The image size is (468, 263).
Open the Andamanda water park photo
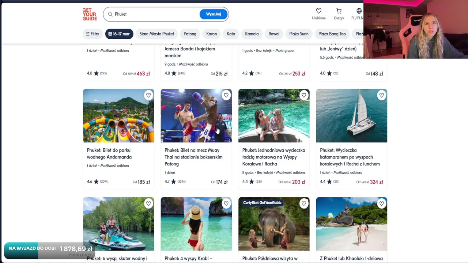click(x=118, y=116)
